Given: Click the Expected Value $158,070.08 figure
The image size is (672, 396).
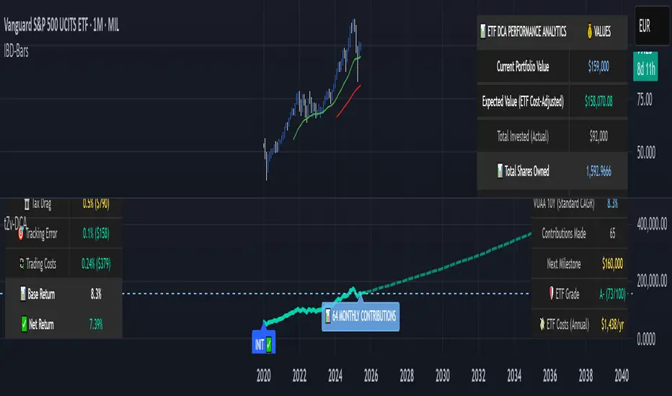Looking at the screenshot, I should (598, 102).
